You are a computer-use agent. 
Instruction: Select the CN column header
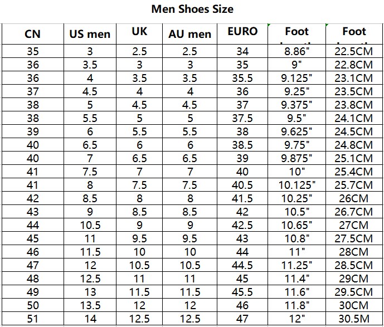[x=33, y=34]
